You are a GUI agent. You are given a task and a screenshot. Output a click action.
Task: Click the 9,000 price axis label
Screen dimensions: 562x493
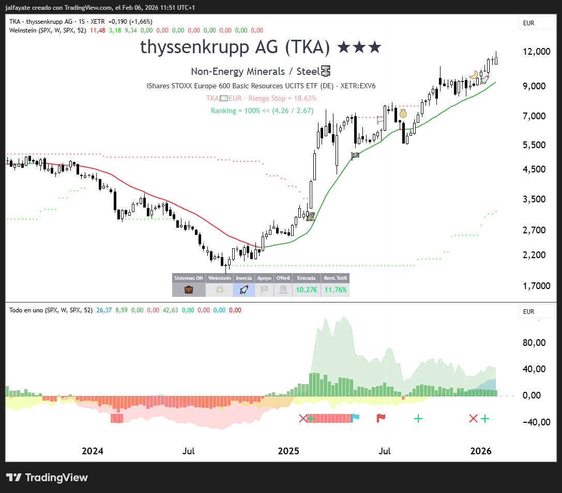[x=534, y=86]
